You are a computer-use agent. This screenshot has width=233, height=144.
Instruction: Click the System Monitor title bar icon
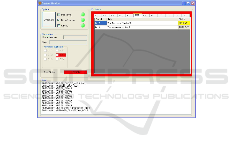(x=40, y=3)
